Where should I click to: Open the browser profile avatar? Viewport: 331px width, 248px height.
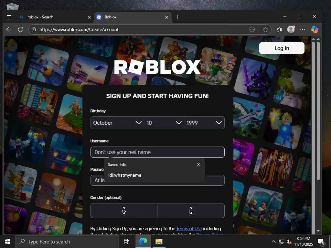tap(291, 29)
